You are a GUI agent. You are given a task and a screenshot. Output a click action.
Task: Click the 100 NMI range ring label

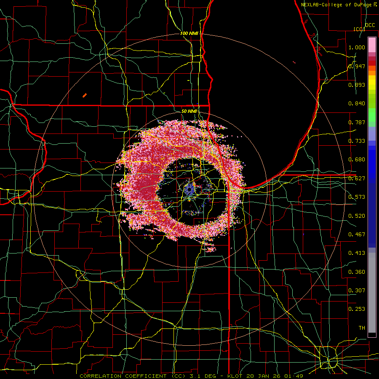tap(189, 33)
